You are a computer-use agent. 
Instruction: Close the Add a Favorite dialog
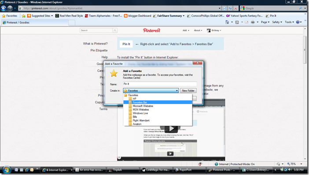click(x=197, y=63)
